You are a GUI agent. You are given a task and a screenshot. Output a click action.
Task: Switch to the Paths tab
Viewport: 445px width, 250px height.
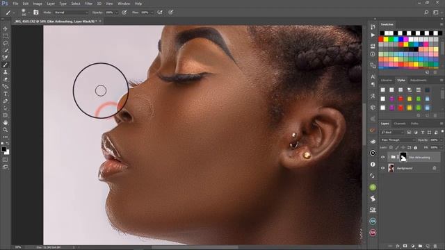[x=414, y=124]
